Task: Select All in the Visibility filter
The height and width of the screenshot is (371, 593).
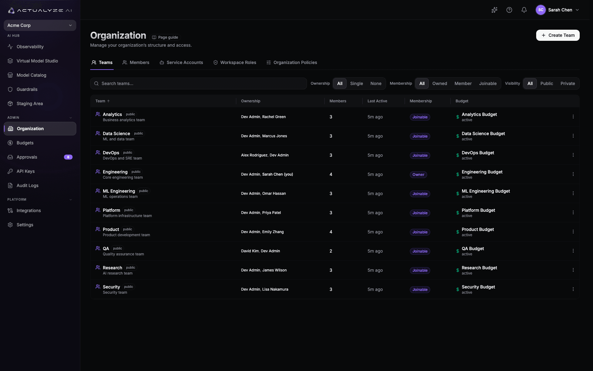Action: click(x=530, y=83)
